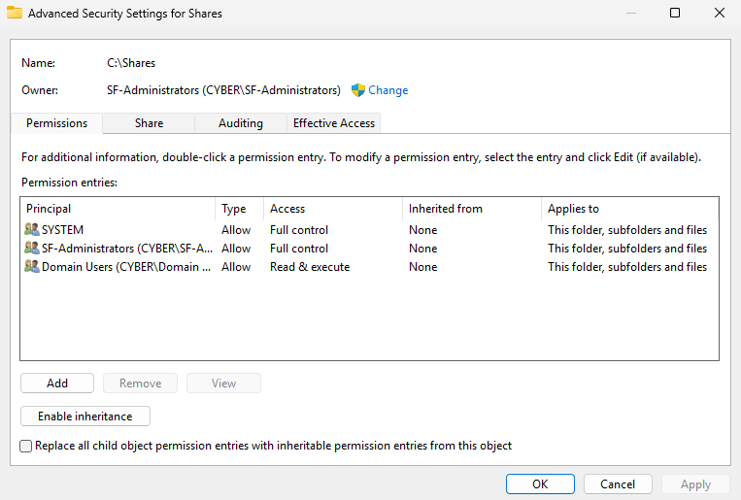The width and height of the screenshot is (741, 500).
Task: Maximize the Advanced Security Settings window
Action: 675,14
